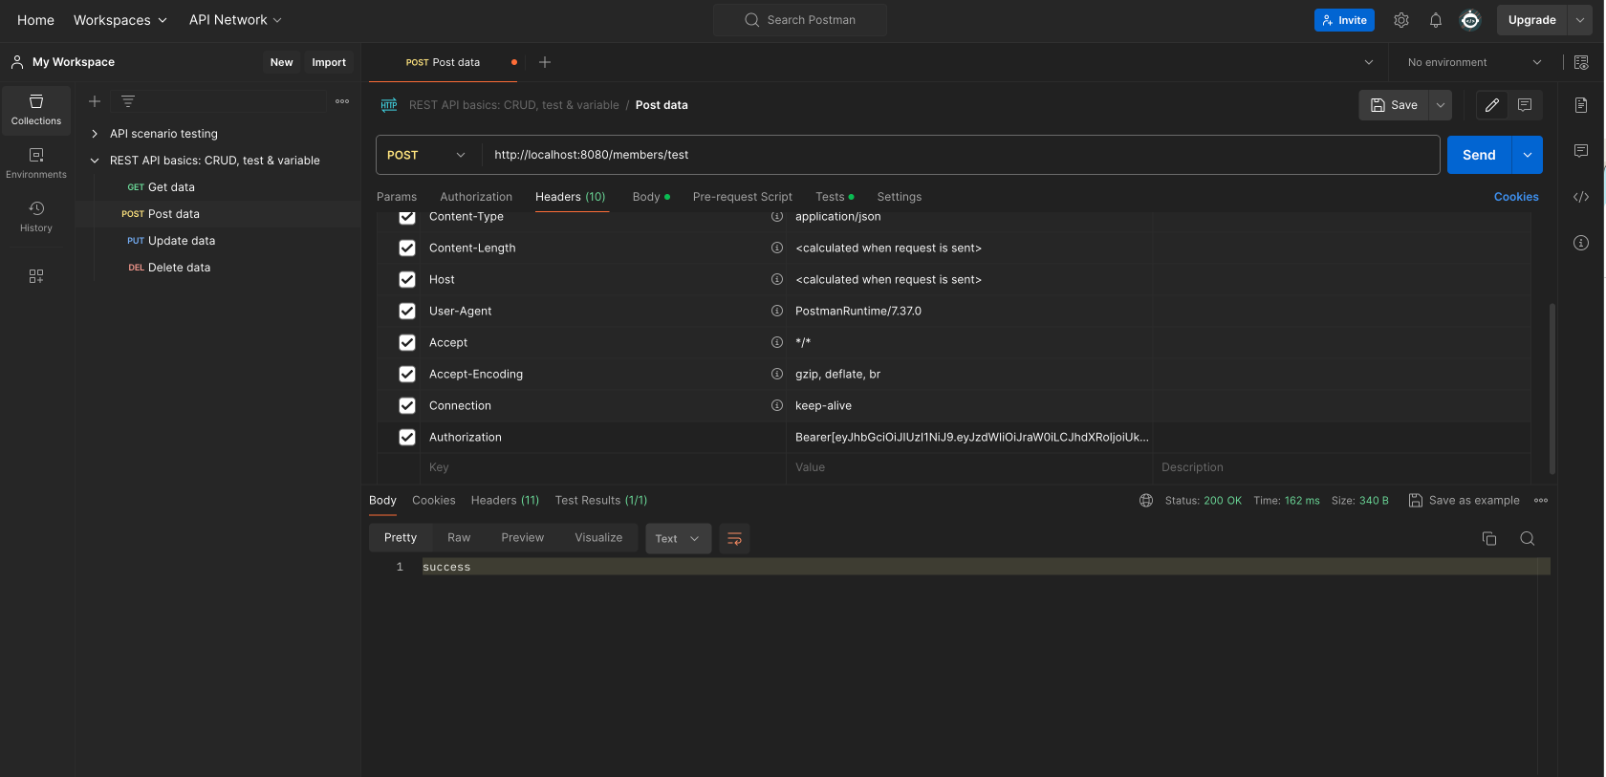1606x777 pixels.
Task: Open the POST method dropdown
Action: click(427, 155)
